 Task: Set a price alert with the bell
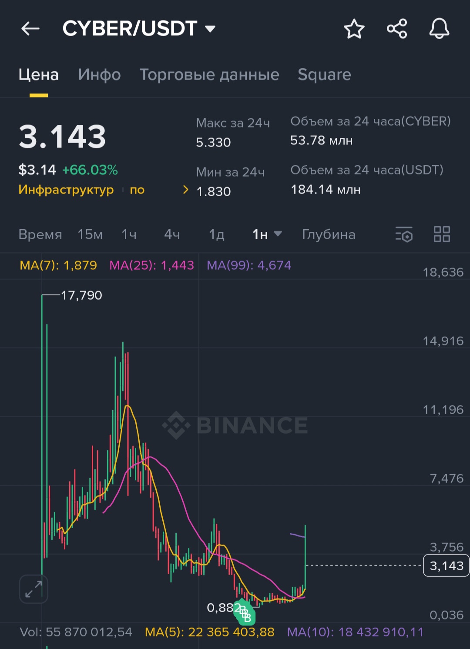point(439,29)
